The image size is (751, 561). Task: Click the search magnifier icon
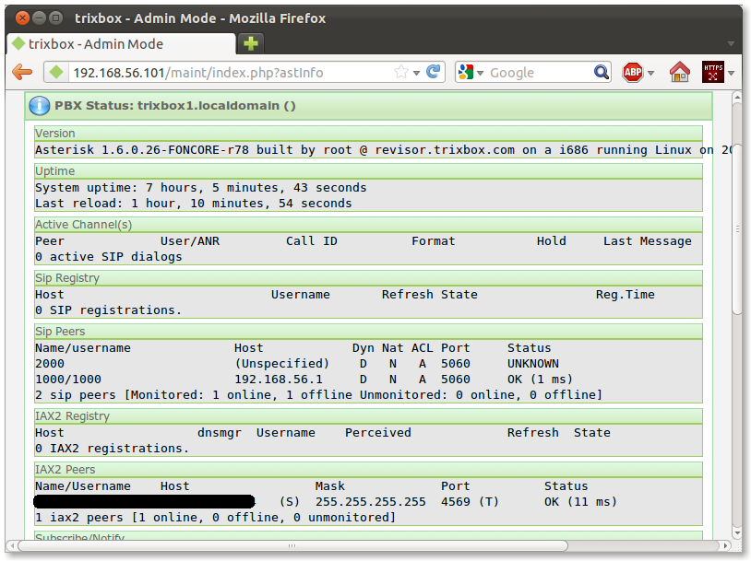click(x=602, y=73)
